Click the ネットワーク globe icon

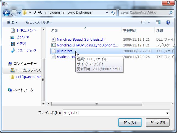coord(10,90)
